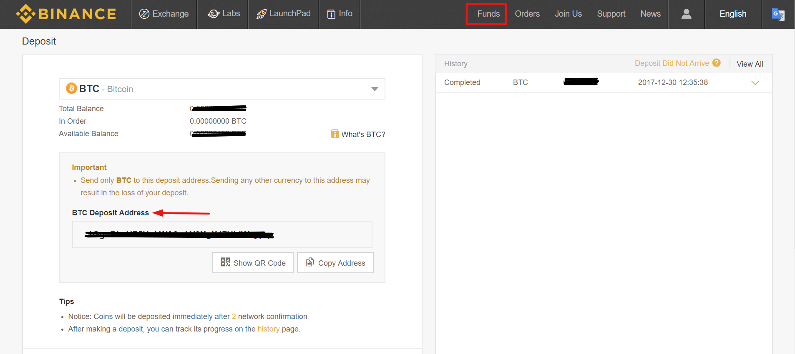Viewport: 795px width, 354px height.
Task: Open the history page link in Tips
Action: point(268,329)
